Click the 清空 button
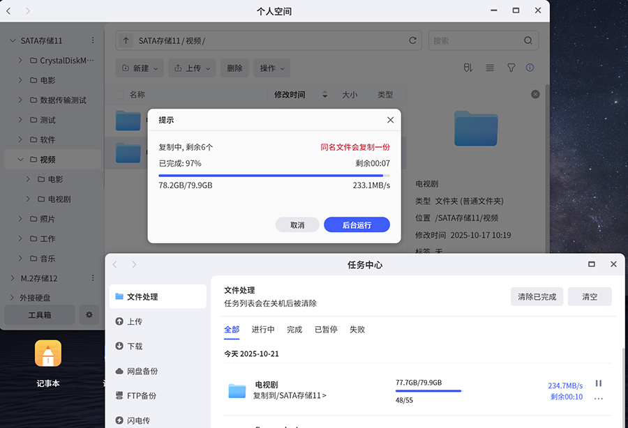Screen dimensions: 628x428 (590, 296)
